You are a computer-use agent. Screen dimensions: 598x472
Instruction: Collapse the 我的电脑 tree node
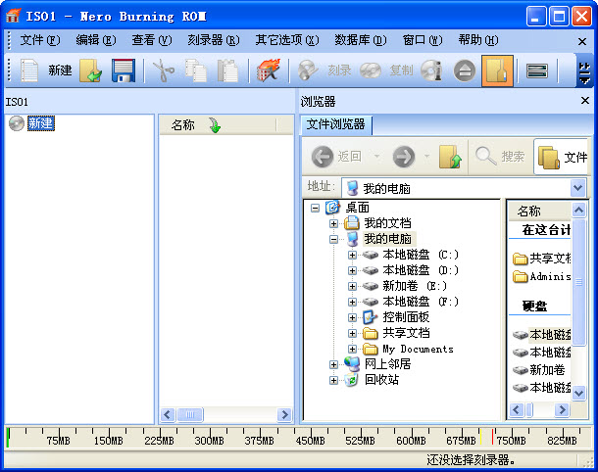(333, 240)
